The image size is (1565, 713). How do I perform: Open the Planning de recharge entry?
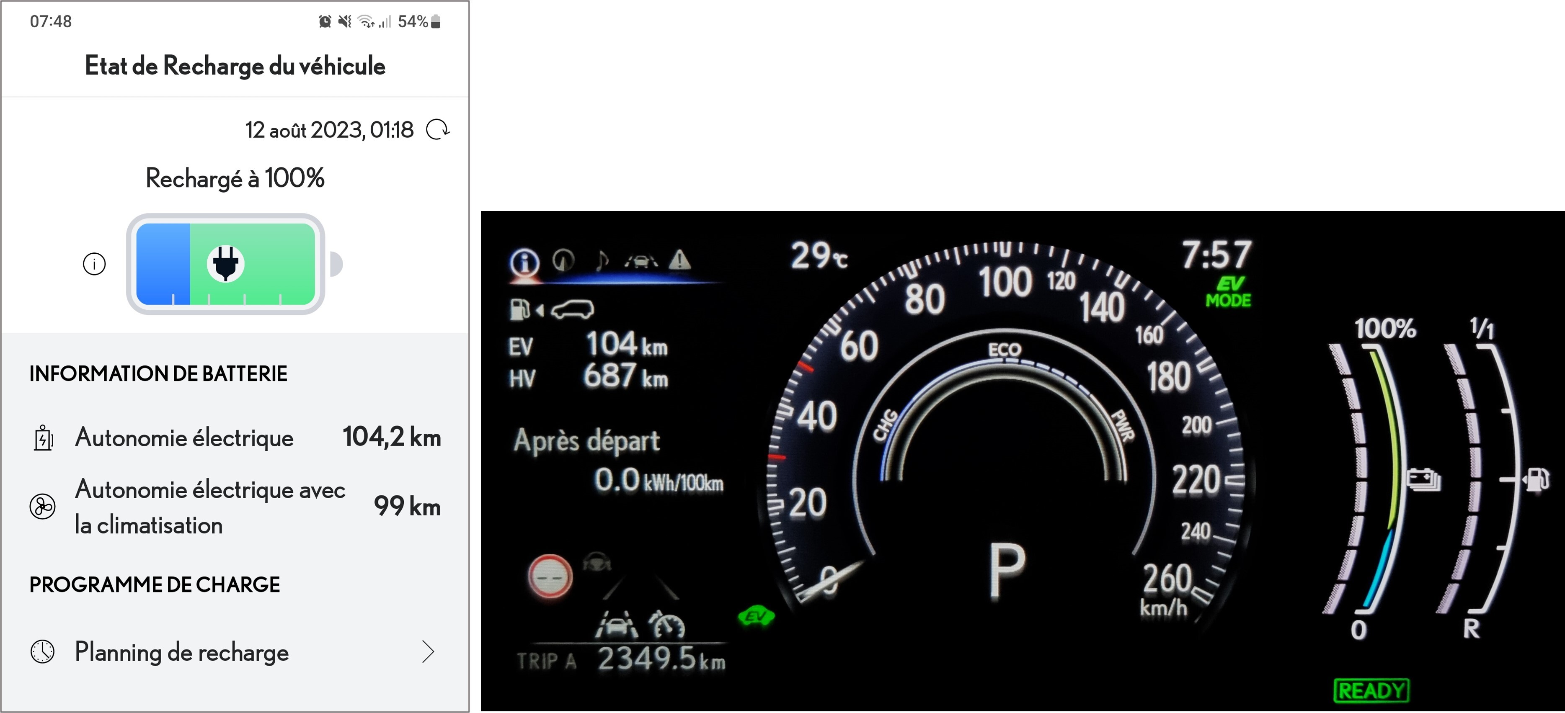(182, 651)
